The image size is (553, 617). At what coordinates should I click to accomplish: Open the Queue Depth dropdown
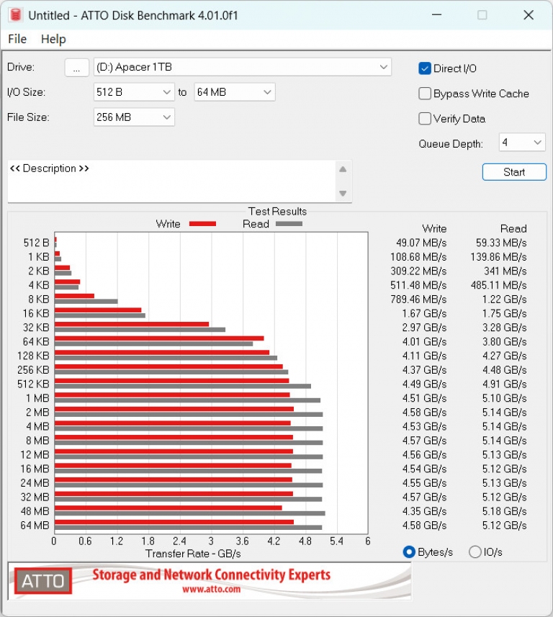tap(522, 143)
